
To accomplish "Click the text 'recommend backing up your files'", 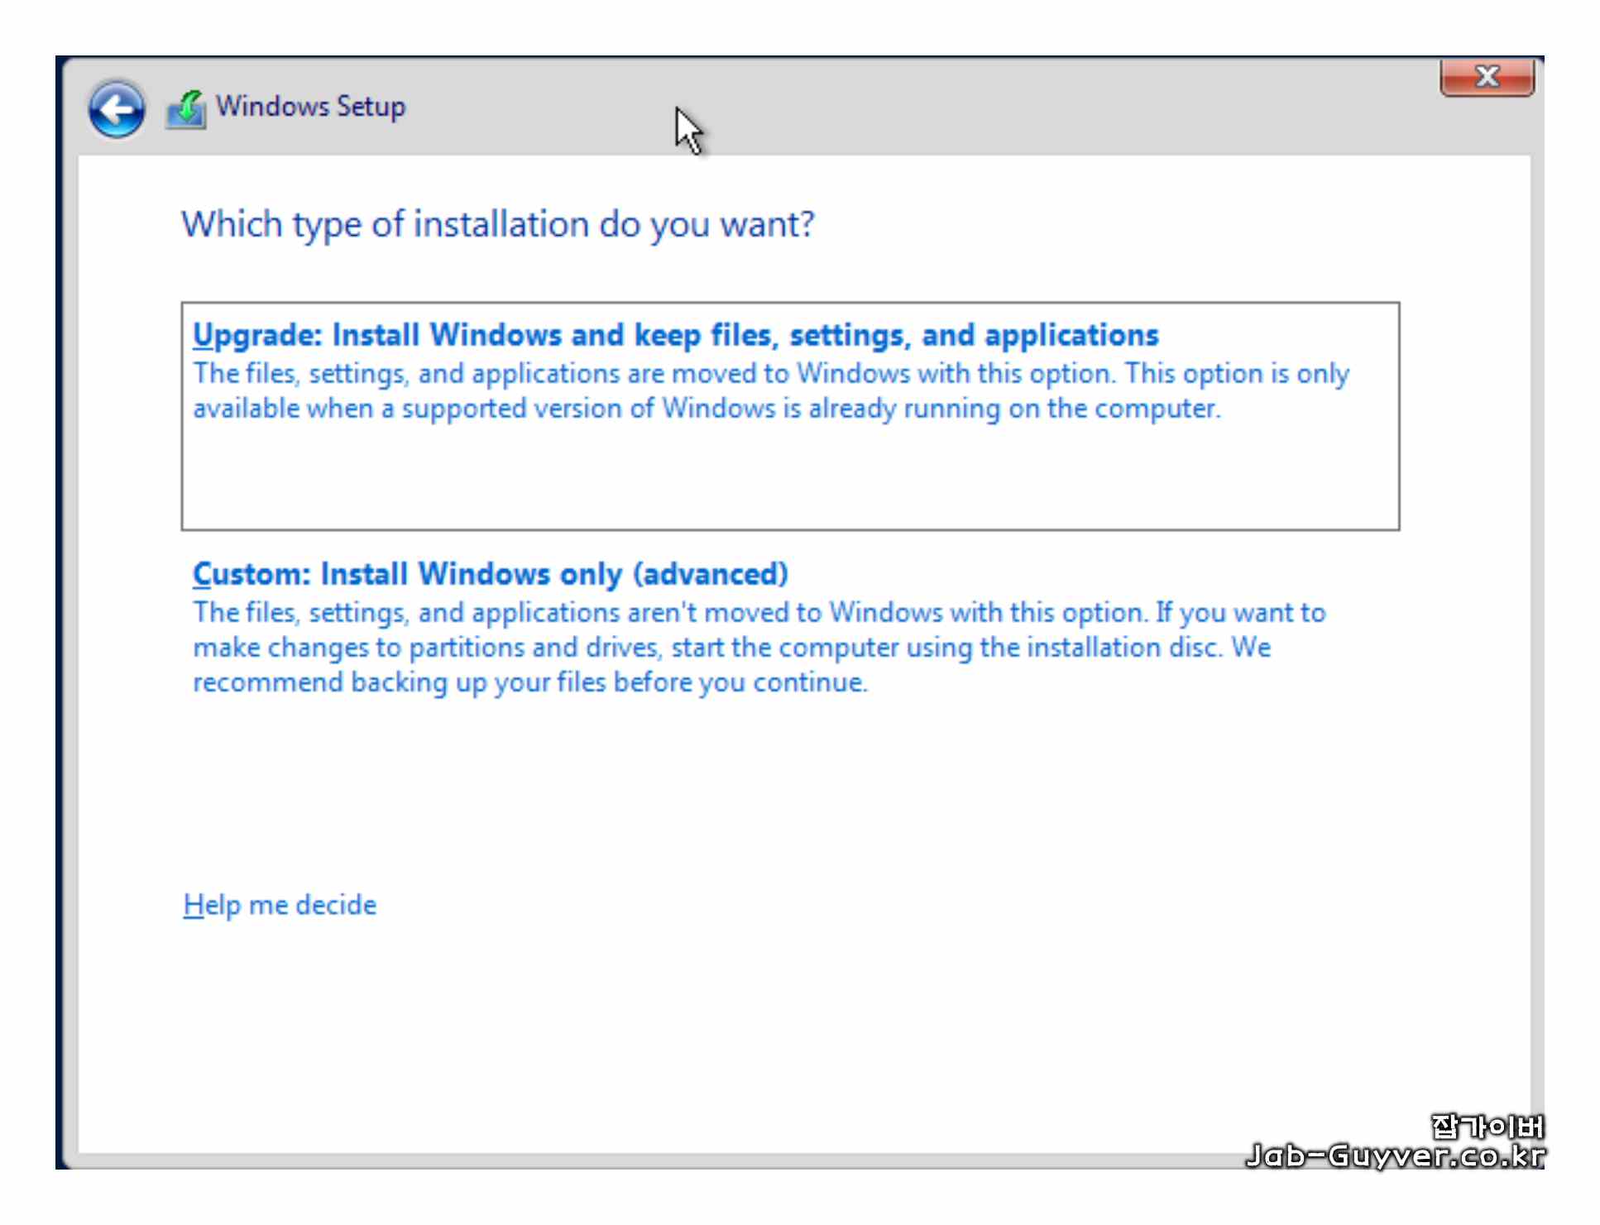I will point(400,682).
